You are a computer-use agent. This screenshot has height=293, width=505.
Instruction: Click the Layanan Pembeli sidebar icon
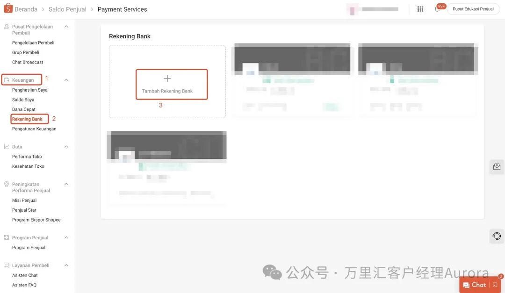click(x=7, y=265)
